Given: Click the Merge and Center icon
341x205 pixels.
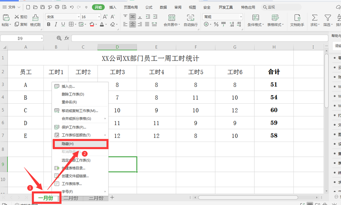Looking at the screenshot, I should pos(171,18).
